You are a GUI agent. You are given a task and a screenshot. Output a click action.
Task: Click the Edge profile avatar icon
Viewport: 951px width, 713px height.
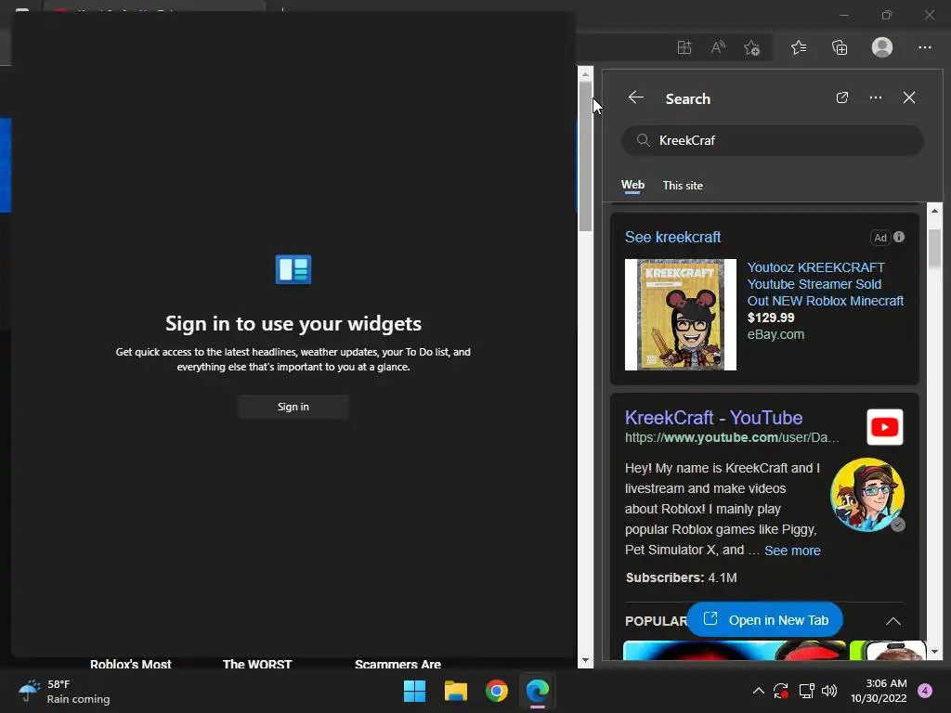(882, 47)
